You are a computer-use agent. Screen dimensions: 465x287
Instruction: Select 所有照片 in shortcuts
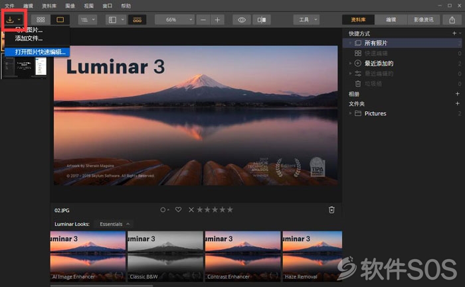click(x=402, y=43)
